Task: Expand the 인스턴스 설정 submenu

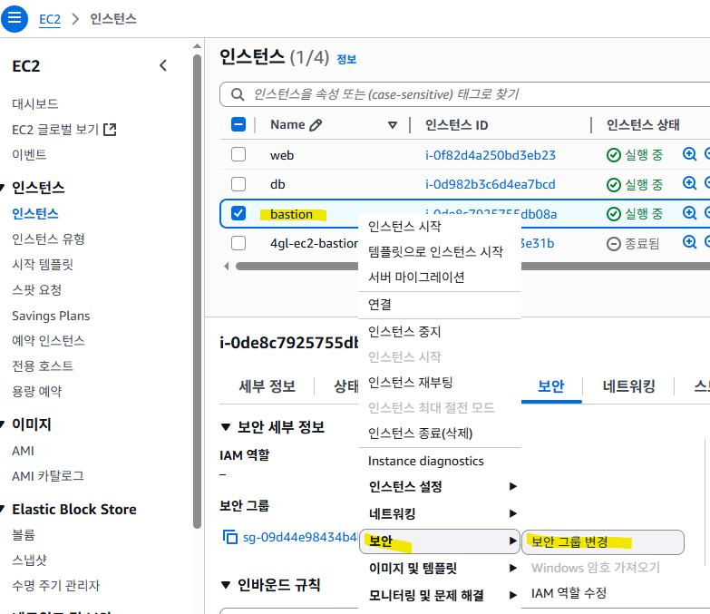Action: coord(440,487)
